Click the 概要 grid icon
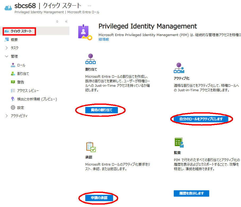This screenshot has width=241, height=207. pyautogui.click(x=7, y=40)
